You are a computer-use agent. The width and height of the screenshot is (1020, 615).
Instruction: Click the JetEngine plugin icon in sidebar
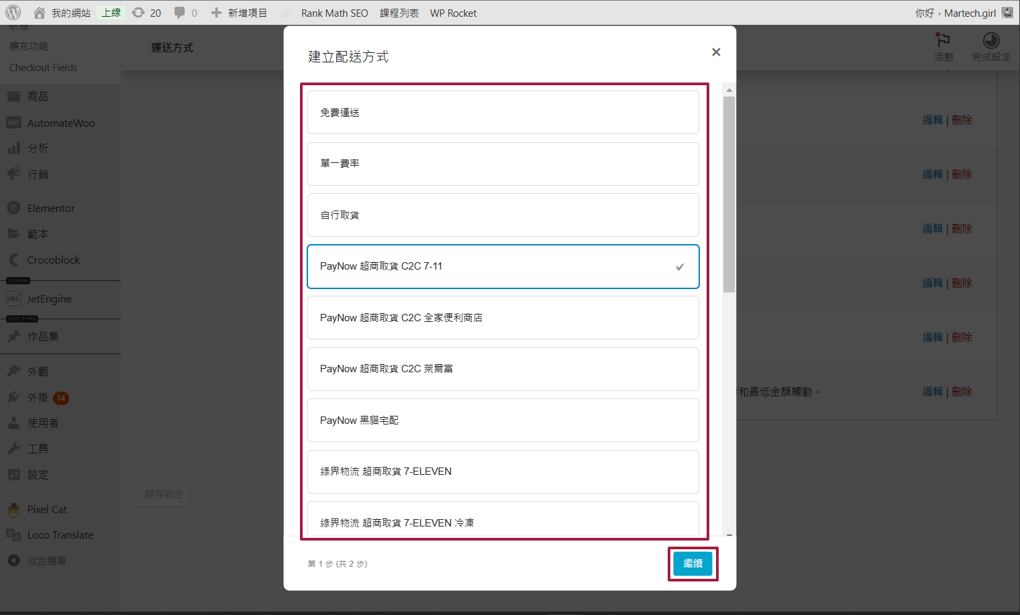point(13,298)
